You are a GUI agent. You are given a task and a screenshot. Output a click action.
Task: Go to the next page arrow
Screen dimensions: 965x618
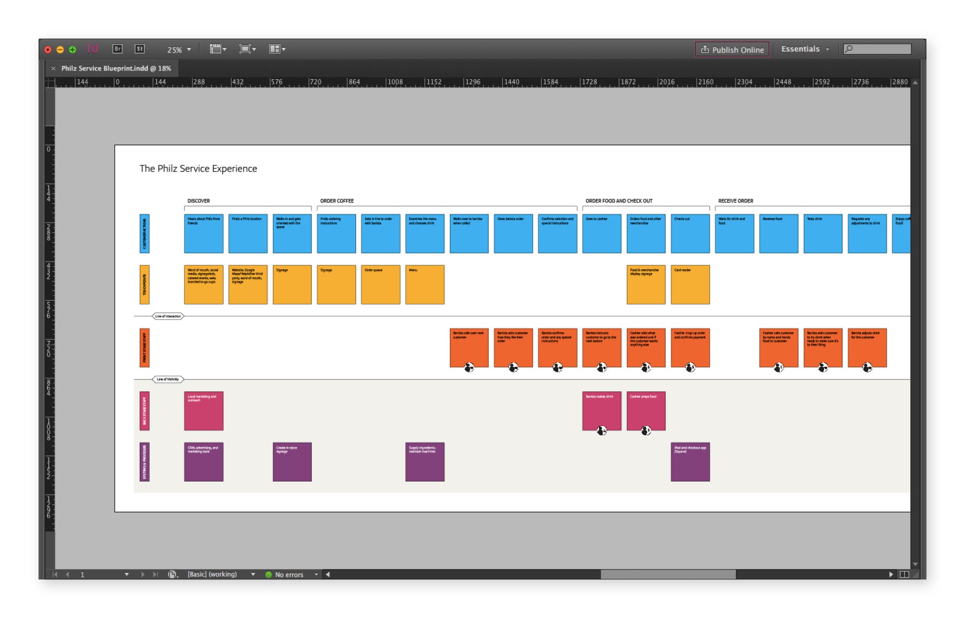pyautogui.click(x=143, y=574)
